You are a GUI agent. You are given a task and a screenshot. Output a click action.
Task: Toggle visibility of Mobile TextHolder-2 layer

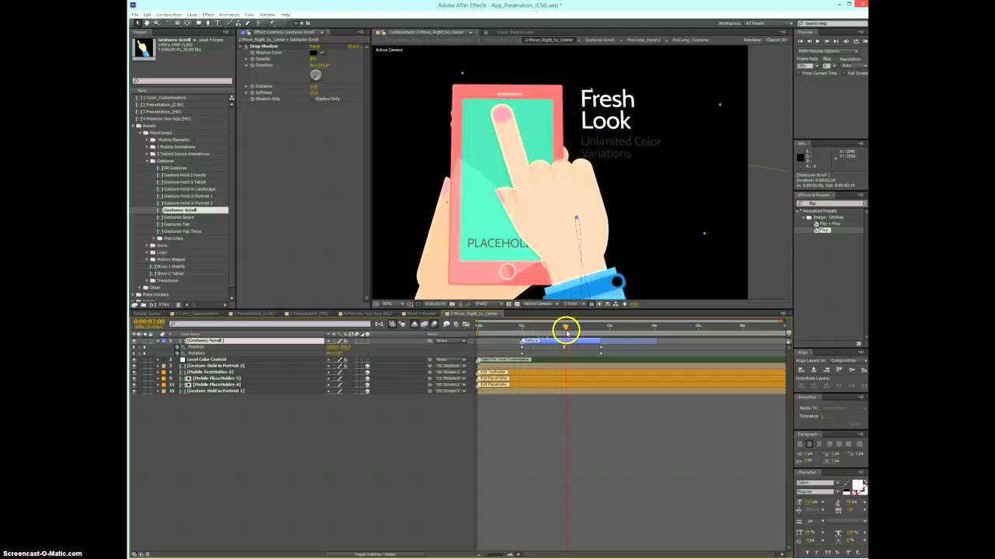(x=134, y=372)
